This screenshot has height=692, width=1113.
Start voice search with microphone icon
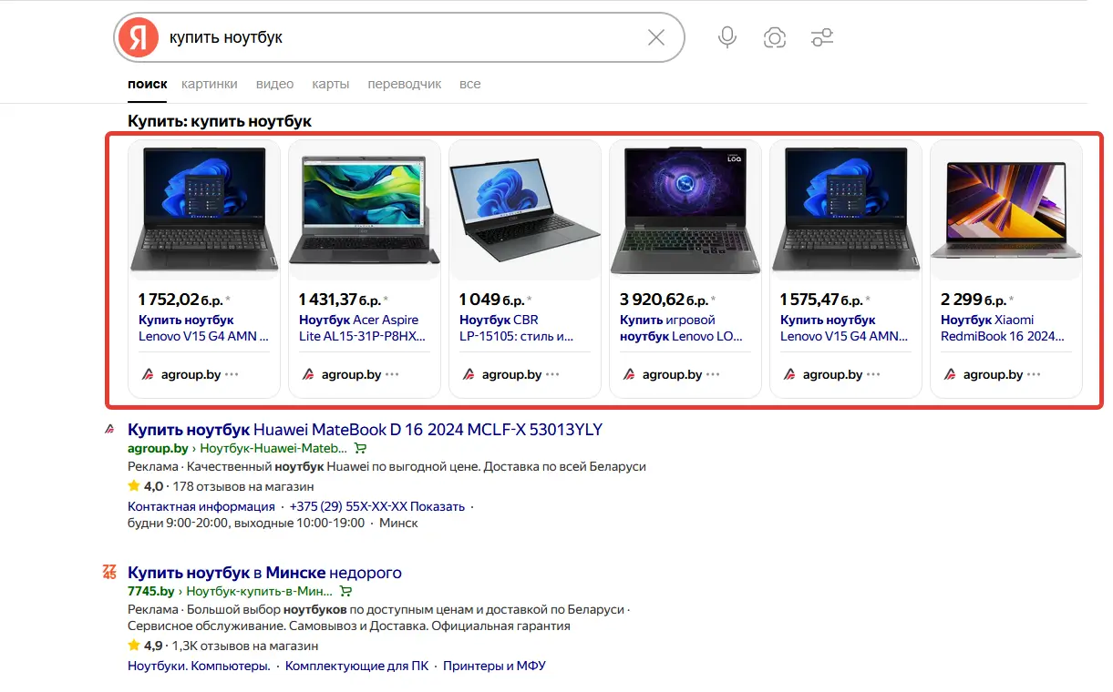(x=727, y=37)
